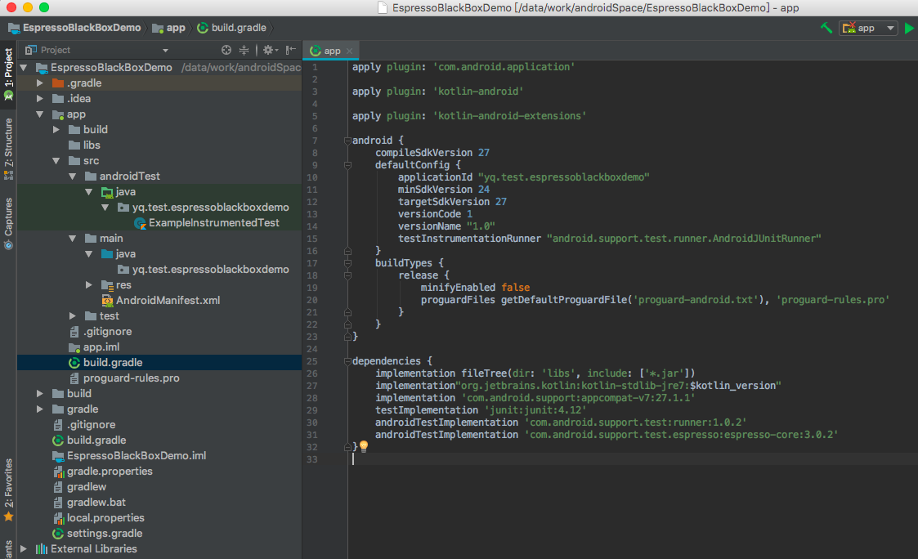Viewport: 918px width, 559px height.
Task: Select proguard-rules.pro file
Action: pos(131,378)
